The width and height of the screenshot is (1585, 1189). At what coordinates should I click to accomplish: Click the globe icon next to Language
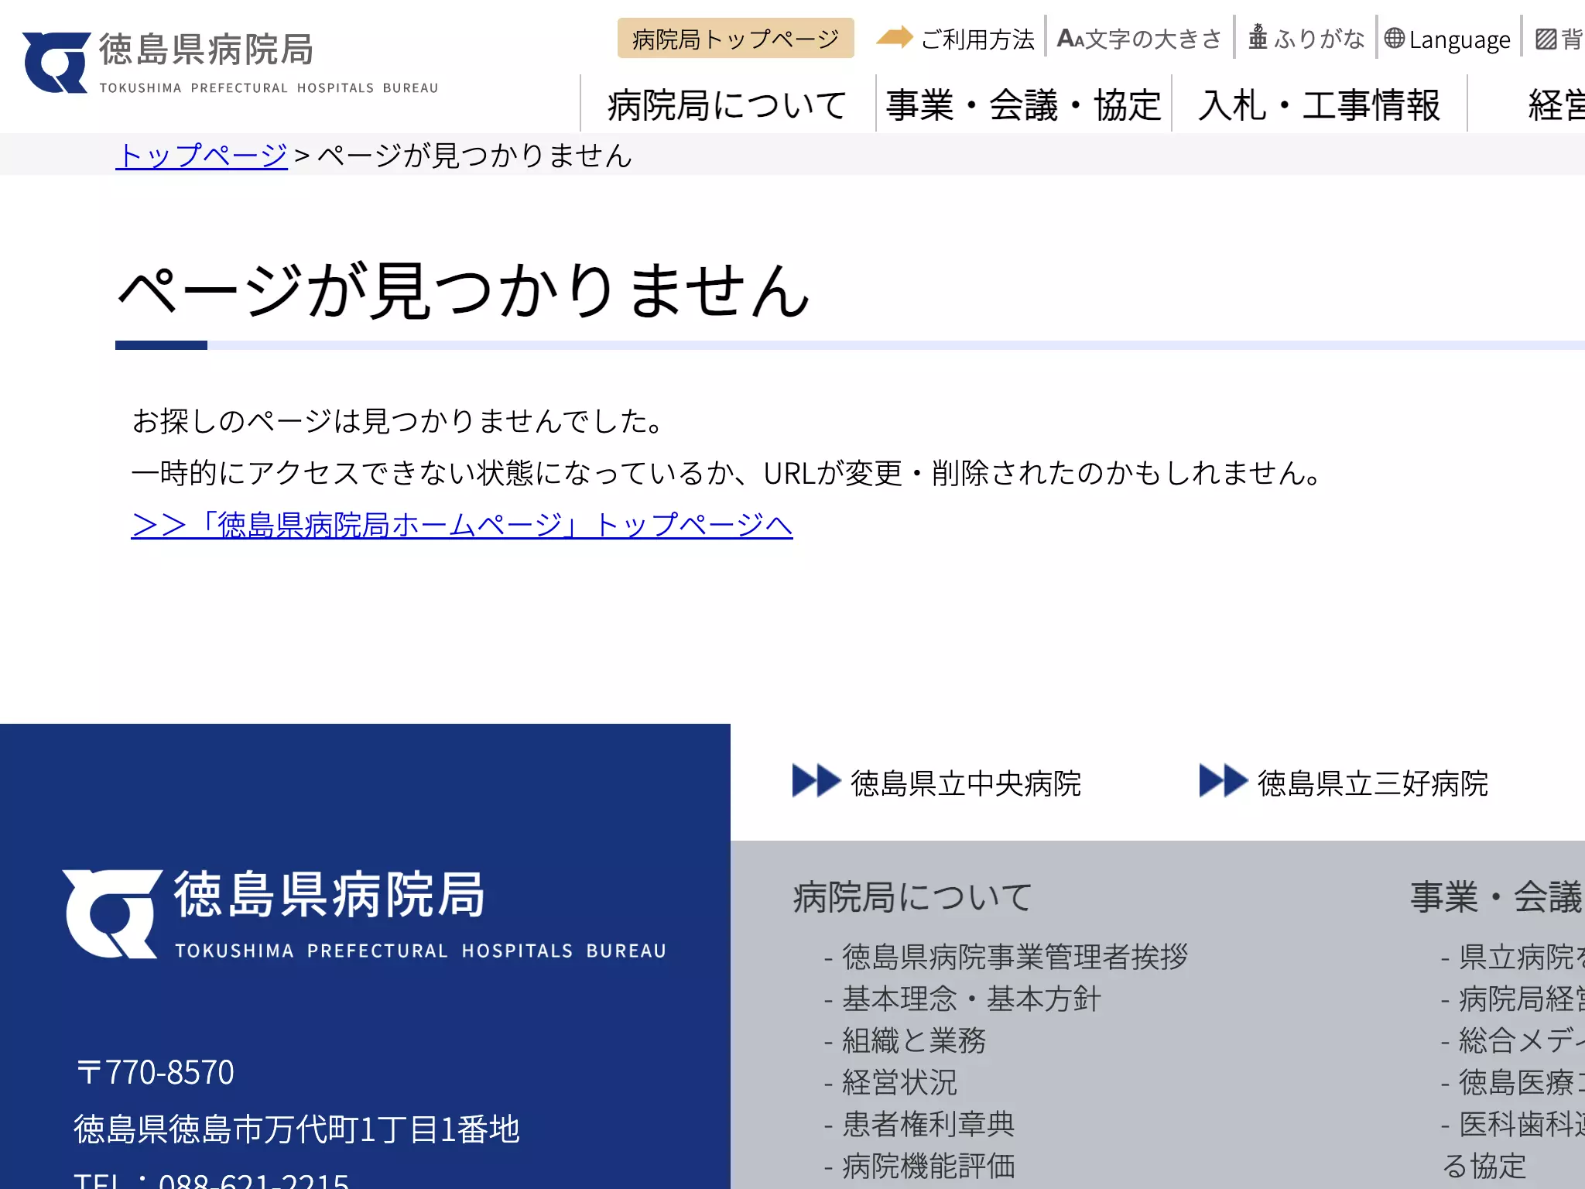coord(1394,38)
